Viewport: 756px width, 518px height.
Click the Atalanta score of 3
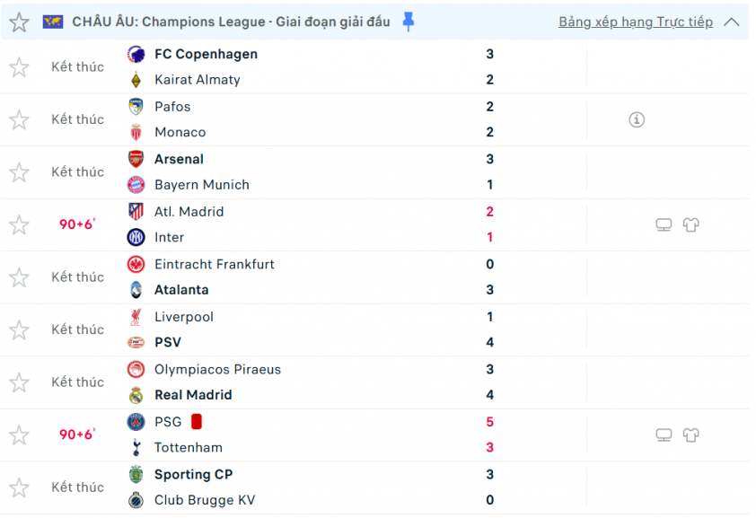point(490,290)
